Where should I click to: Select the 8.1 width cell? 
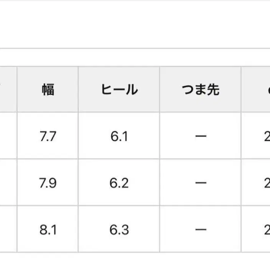coord(48,230)
